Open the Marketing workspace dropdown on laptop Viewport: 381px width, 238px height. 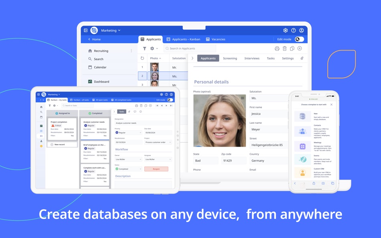point(111,30)
